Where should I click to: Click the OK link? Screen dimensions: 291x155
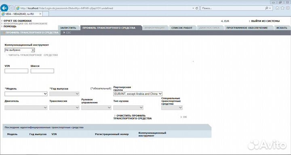pyautogui.click(x=185, y=117)
